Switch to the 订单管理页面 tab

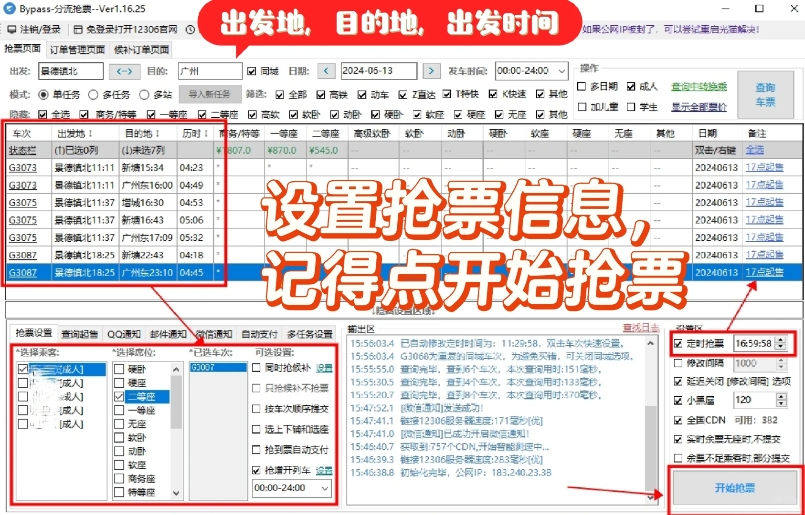coord(77,48)
